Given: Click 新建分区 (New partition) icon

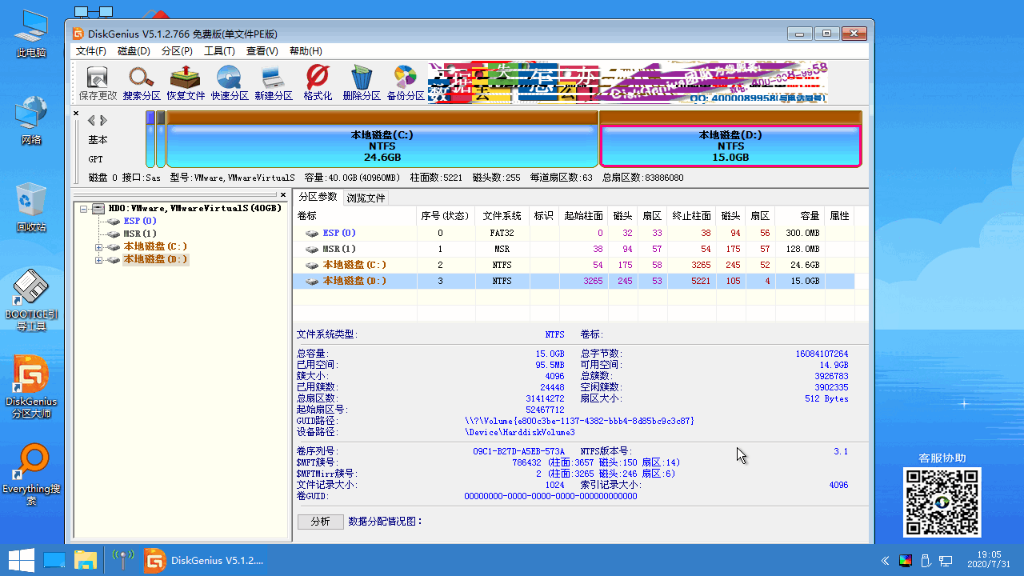Looking at the screenshot, I should click(x=274, y=83).
